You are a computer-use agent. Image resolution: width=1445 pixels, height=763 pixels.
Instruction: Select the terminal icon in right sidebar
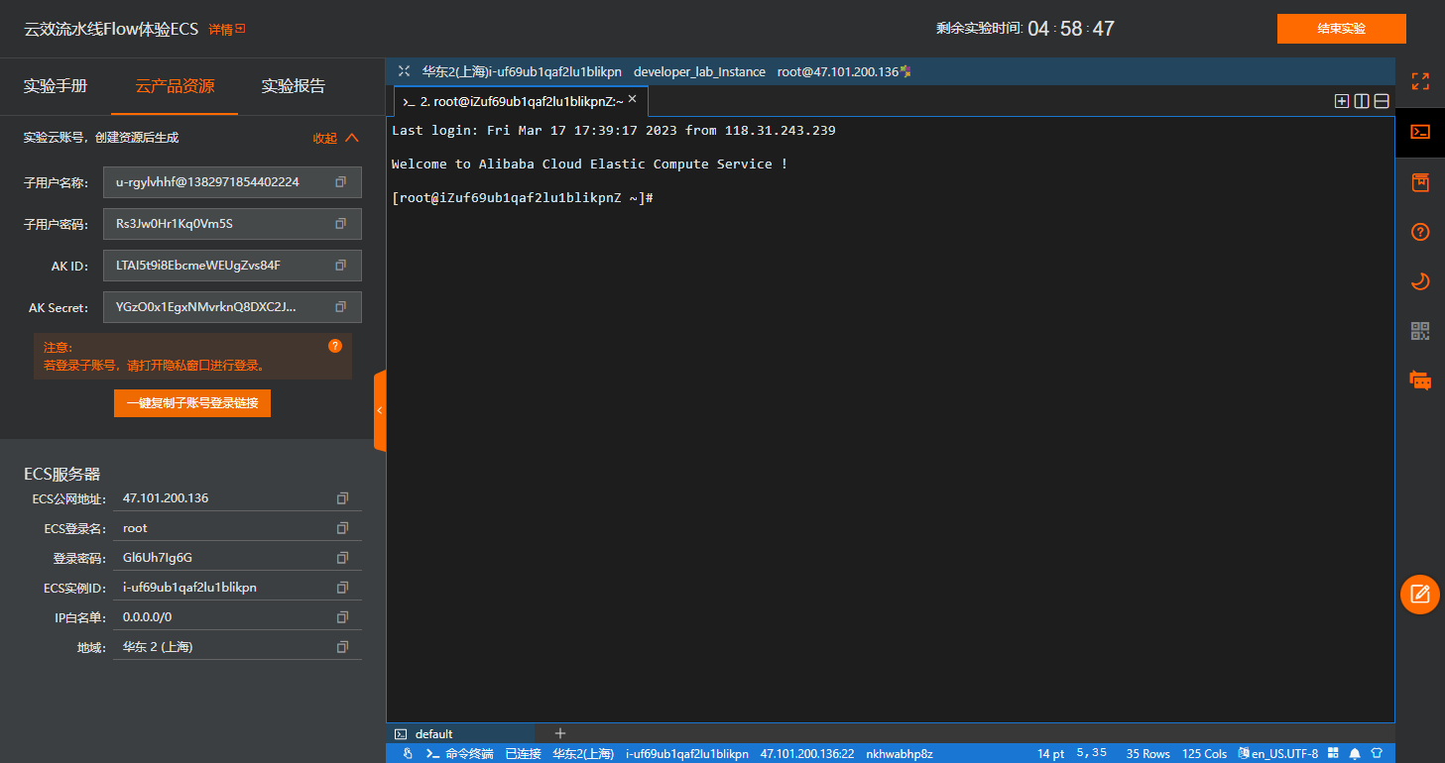[1420, 132]
